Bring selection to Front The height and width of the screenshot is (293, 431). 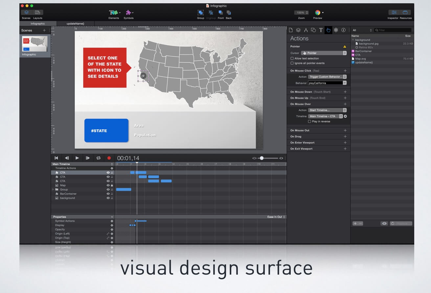[221, 12]
